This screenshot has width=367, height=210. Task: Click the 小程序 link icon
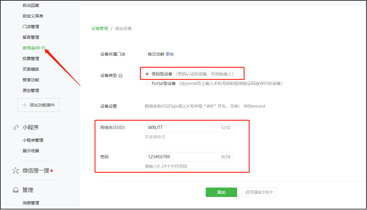click(x=16, y=127)
